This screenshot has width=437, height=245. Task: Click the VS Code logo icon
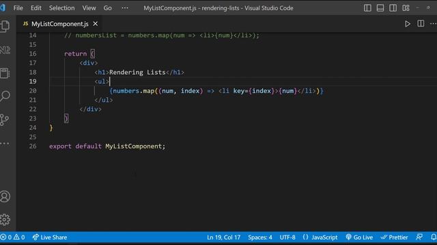[x=3, y=7]
